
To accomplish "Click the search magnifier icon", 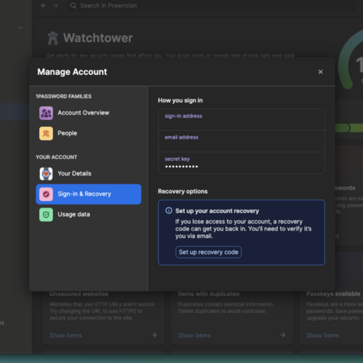I will tap(73, 6).
